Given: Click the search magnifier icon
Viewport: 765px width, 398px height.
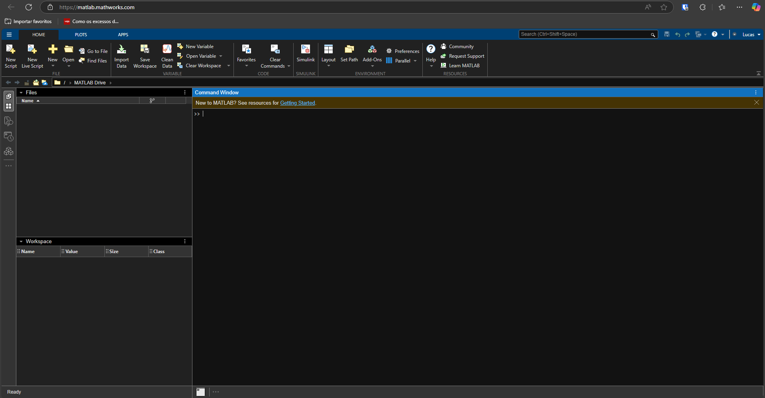Looking at the screenshot, I should click(x=653, y=35).
